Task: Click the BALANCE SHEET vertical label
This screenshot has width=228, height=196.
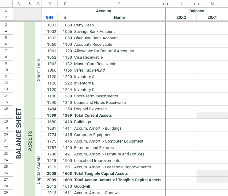Action: [19, 133]
